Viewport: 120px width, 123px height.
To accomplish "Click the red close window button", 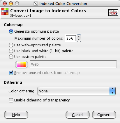I will click(x=5, y=3).
